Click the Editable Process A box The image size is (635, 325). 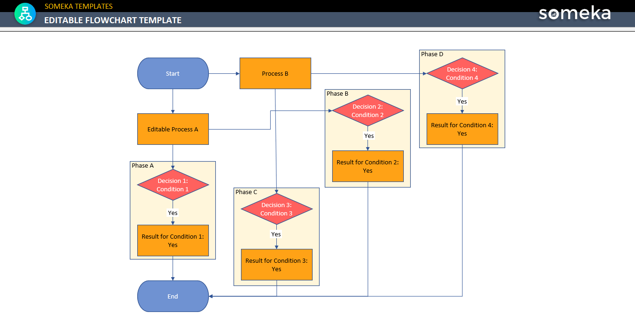173,129
